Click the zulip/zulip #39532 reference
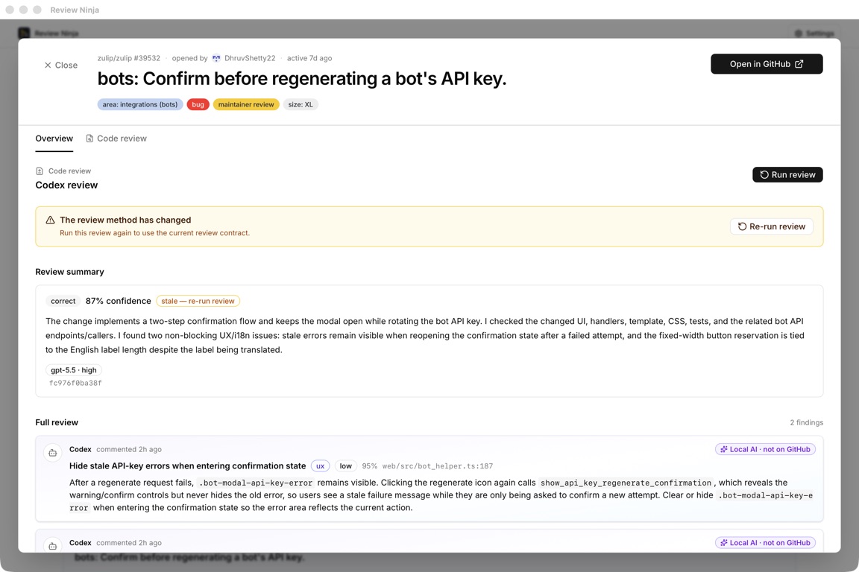 129,58
